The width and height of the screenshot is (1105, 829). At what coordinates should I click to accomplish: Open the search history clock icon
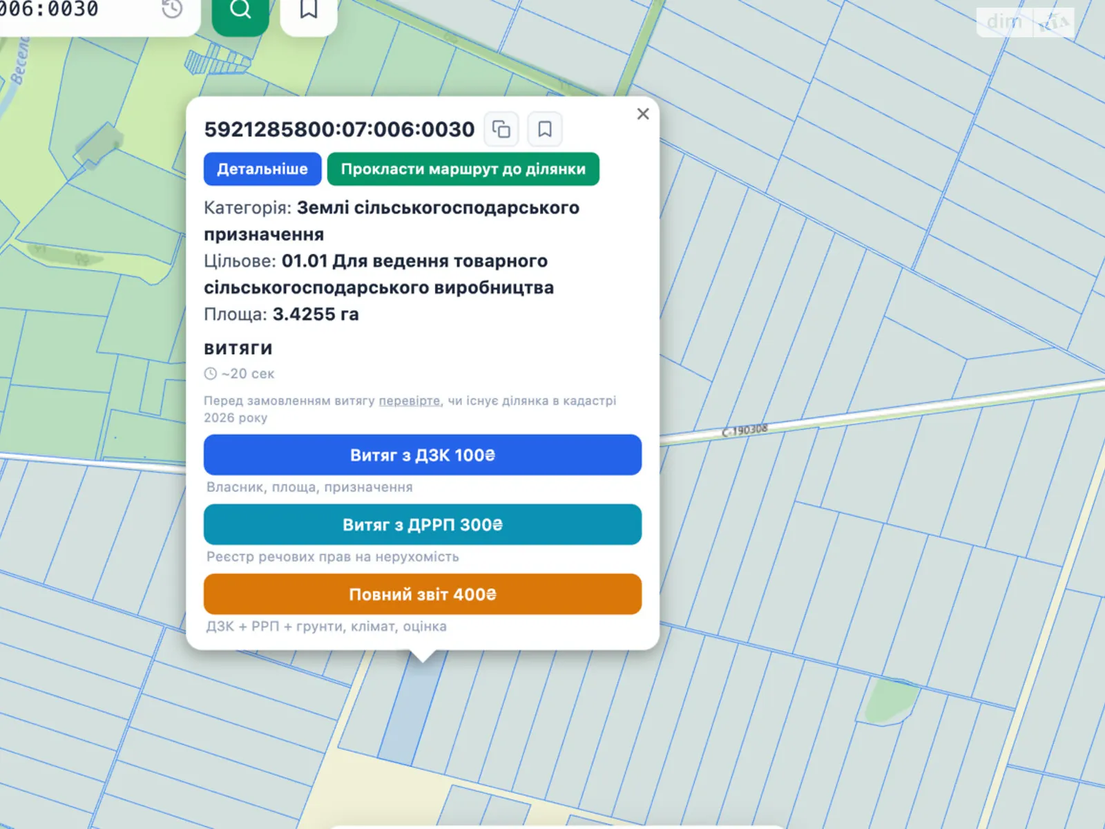172,10
